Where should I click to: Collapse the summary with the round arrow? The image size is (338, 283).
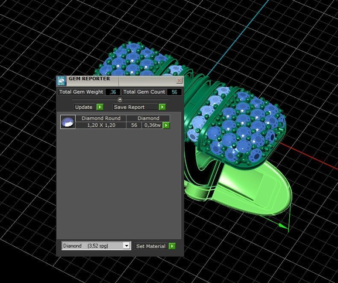click(120, 99)
